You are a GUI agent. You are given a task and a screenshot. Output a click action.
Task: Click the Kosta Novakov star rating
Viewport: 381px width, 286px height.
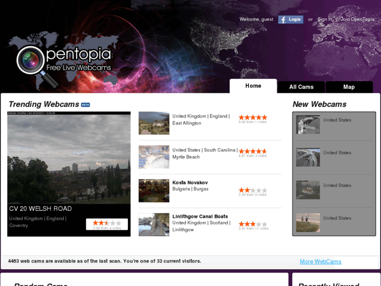tap(253, 190)
